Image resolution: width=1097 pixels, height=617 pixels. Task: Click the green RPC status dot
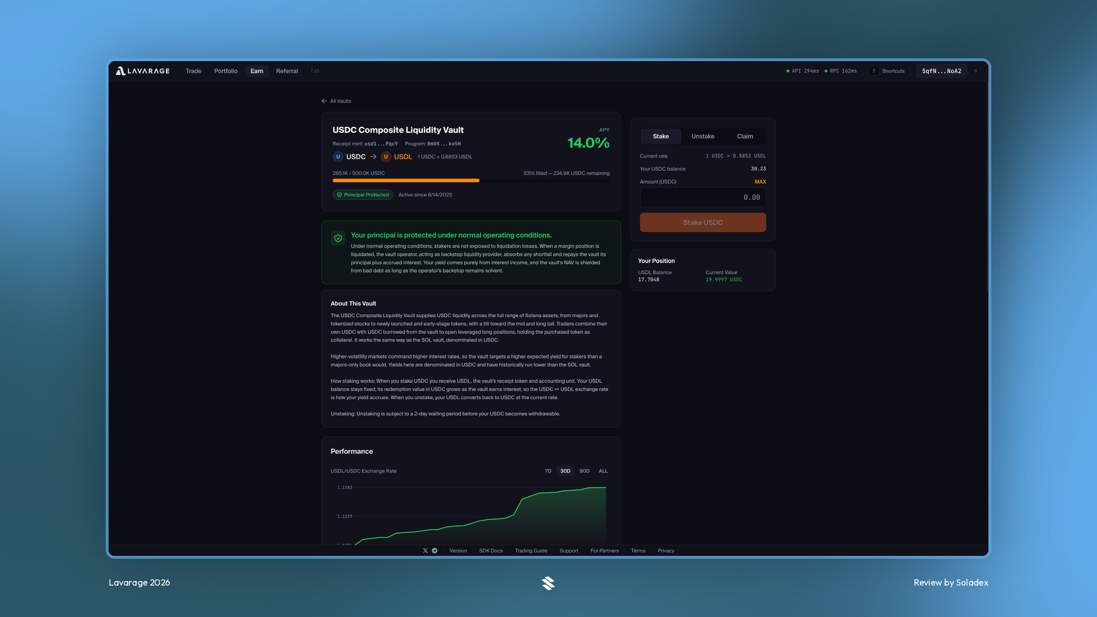point(826,71)
